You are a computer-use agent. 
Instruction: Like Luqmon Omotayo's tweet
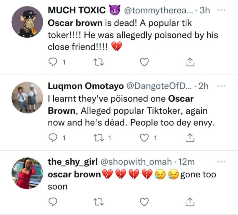[x=144, y=138]
